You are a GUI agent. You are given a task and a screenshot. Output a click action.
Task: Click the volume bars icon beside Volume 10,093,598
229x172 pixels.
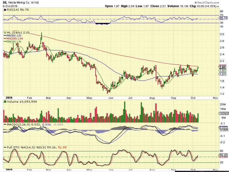click(x=5, y=102)
